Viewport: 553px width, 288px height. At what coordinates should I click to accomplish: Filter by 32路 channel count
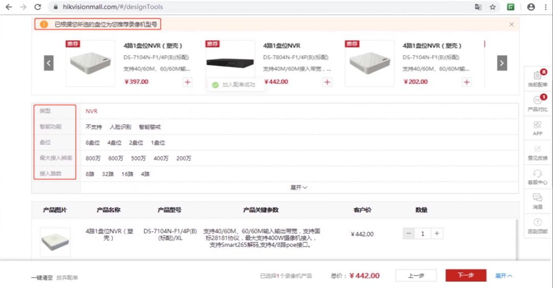click(x=108, y=174)
